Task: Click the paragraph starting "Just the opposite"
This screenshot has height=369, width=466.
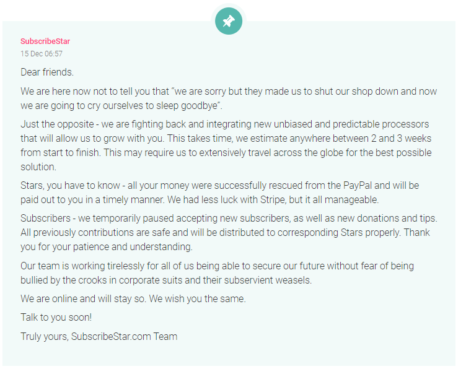Action: [226, 145]
